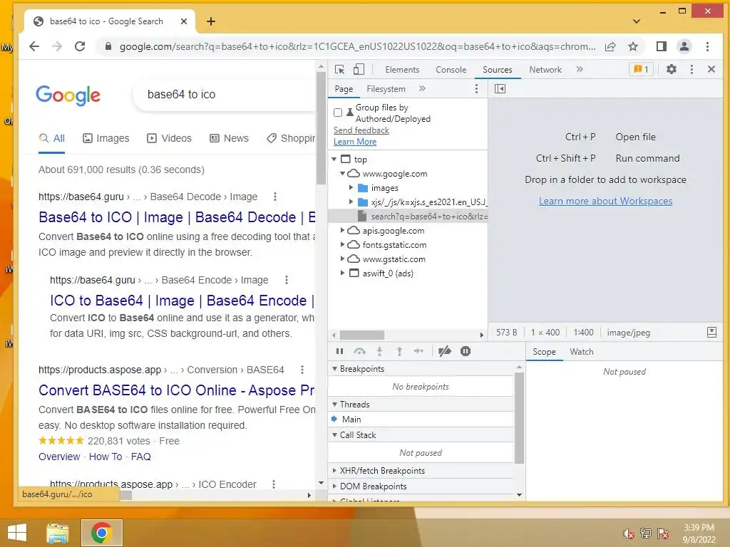Open a new browser tab

[211, 21]
